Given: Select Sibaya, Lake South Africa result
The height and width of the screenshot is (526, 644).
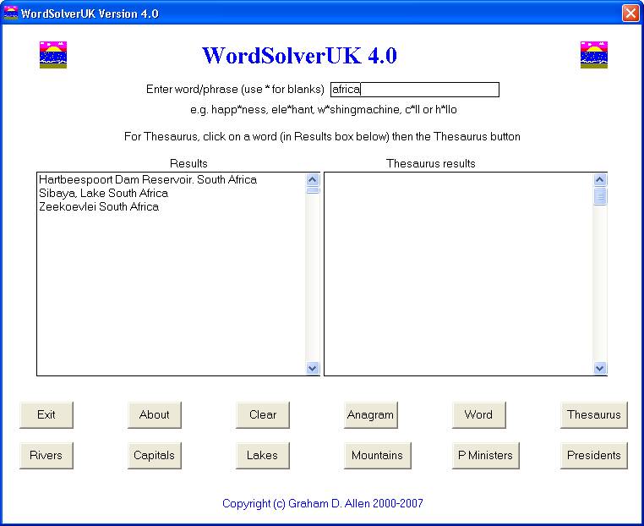Looking at the screenshot, I should pos(103,194).
